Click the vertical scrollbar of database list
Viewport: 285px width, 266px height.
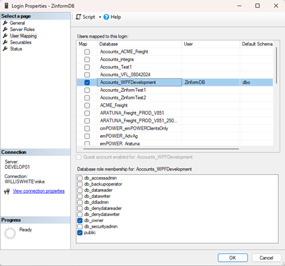pyautogui.click(x=276, y=65)
